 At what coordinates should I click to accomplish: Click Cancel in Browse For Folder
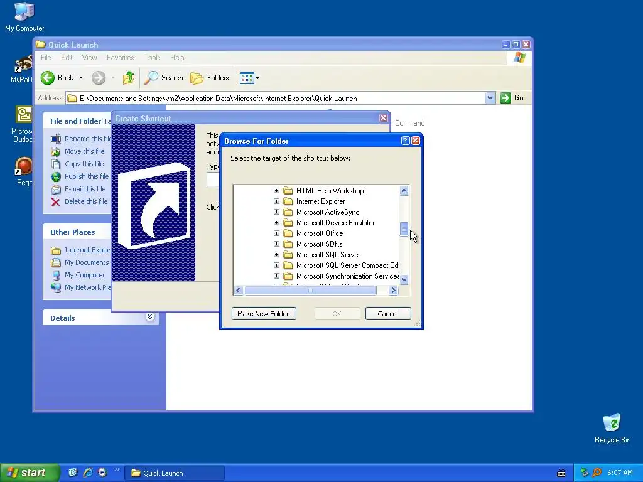click(x=388, y=314)
